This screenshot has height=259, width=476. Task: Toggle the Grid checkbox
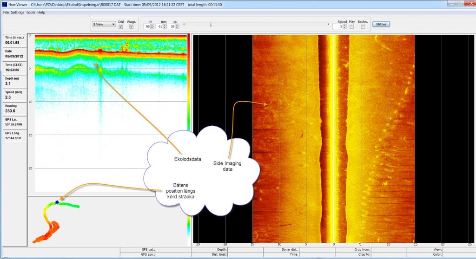click(121, 27)
